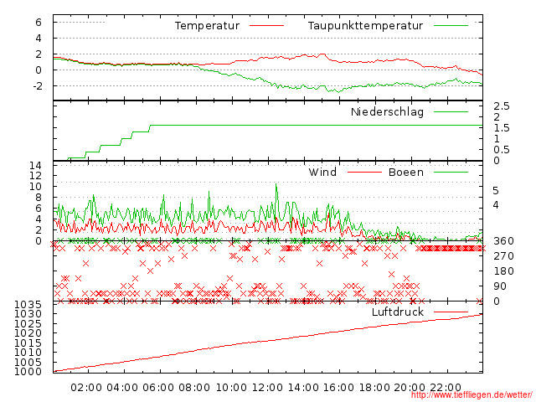This screenshot has height=402, width=536.
Task: Click the 08:00 time axis label
Action: [x=194, y=388]
